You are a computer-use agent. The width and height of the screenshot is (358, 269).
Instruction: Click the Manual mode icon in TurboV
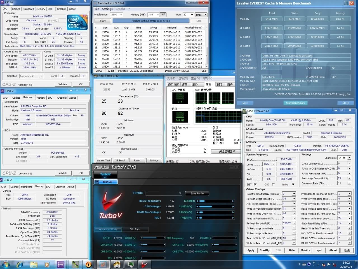coord(97,182)
